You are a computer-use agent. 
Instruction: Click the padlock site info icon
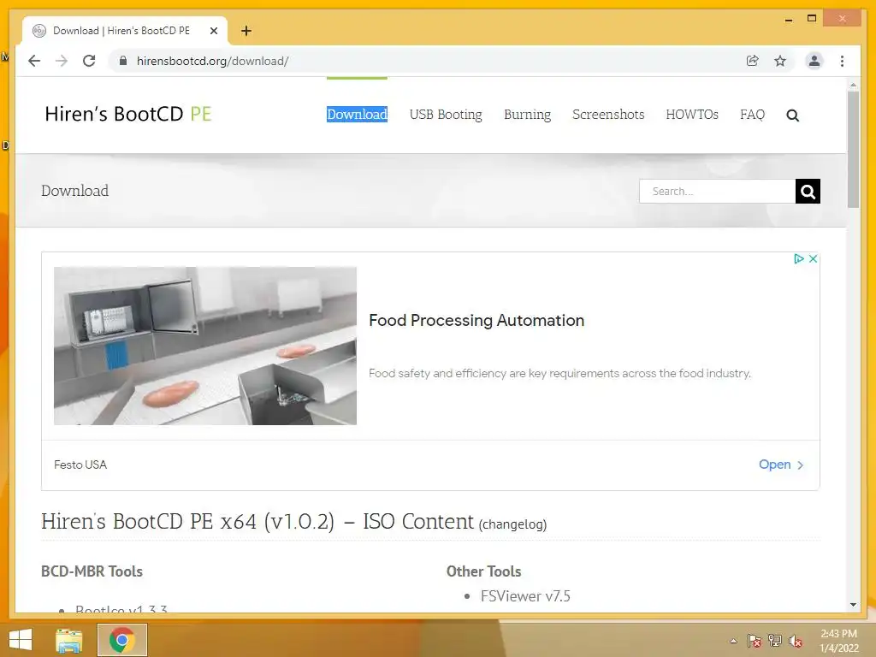coord(123,61)
